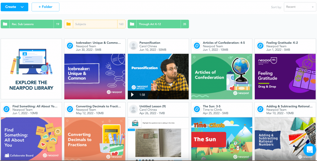Click 'Apr 26, 2022 - 1MB' text
Viewport: 317px width, 161px height.
(x=152, y=113)
